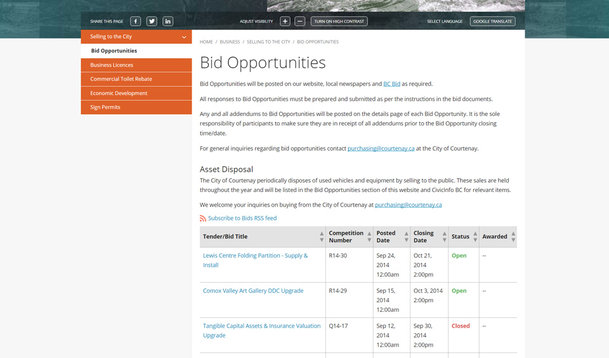Screen dimensions: 609x358
Task: Open Business Licences in sidebar
Action: point(112,65)
